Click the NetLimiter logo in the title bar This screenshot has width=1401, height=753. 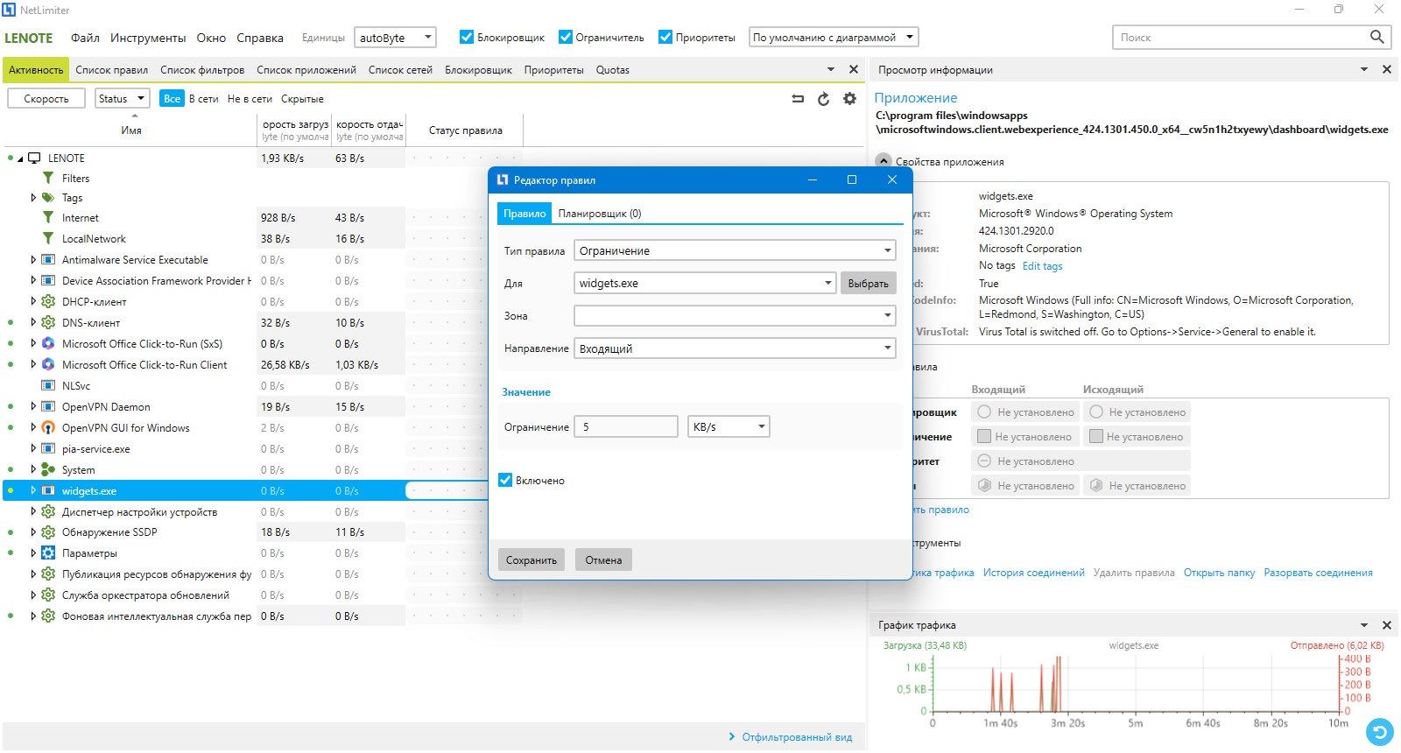pyautogui.click(x=9, y=10)
